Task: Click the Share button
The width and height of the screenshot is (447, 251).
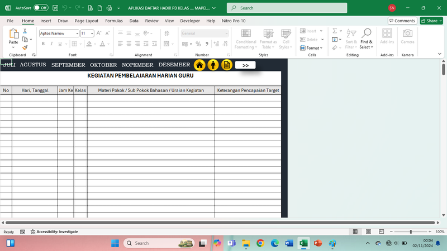Action: point(431,21)
